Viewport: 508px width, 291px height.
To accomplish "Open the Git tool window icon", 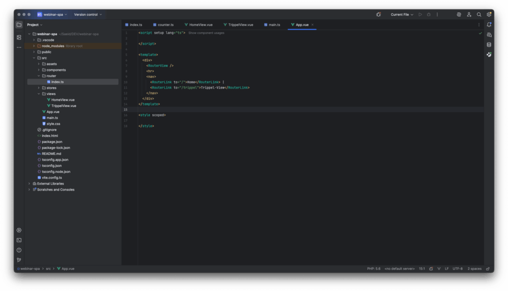I will click(x=19, y=260).
